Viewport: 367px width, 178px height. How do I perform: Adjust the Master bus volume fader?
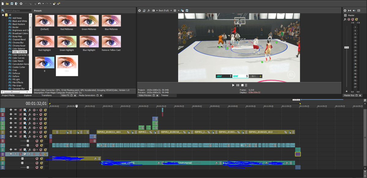(x=347, y=47)
